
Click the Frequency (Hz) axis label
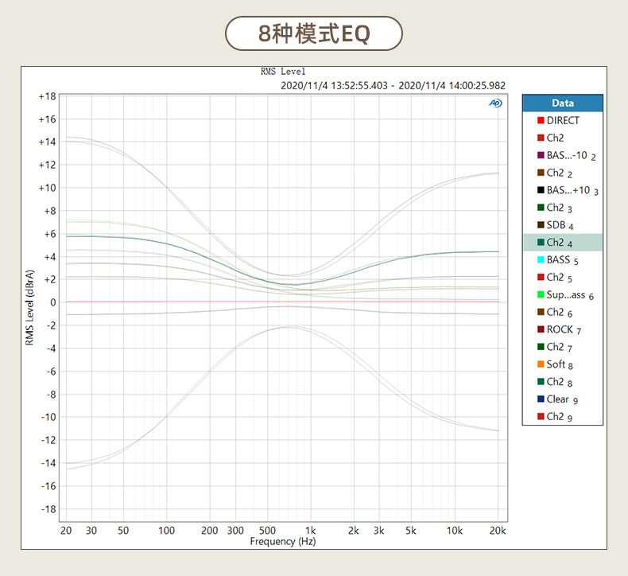pyautogui.click(x=283, y=542)
